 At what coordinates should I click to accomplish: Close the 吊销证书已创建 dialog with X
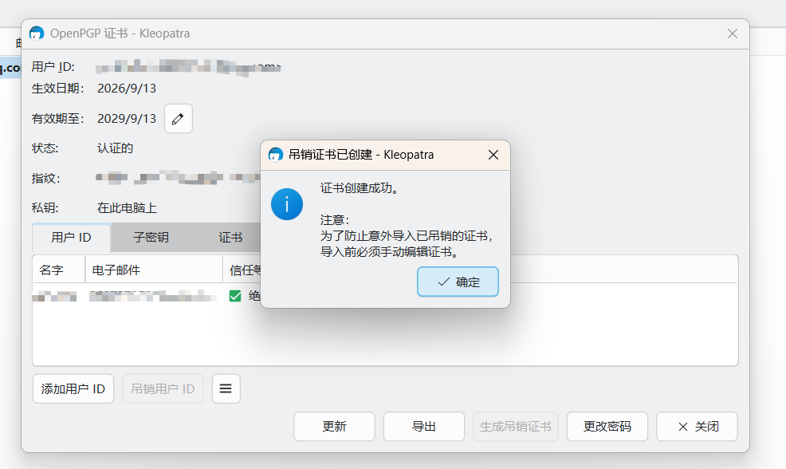pos(493,155)
